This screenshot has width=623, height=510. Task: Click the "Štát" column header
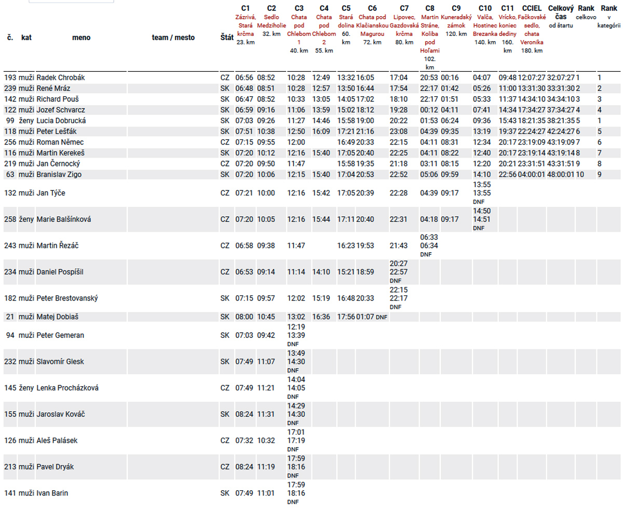coord(226,37)
